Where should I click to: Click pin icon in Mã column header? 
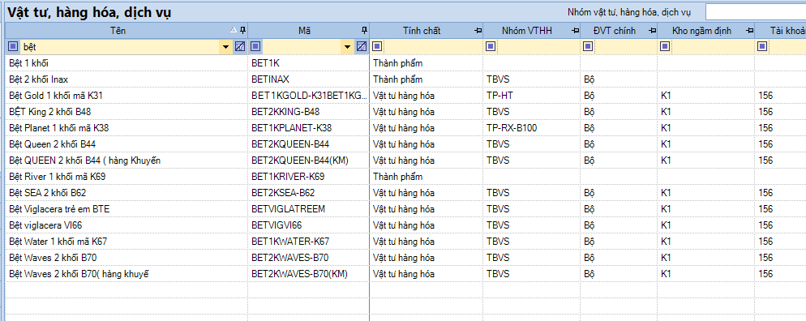point(364,31)
